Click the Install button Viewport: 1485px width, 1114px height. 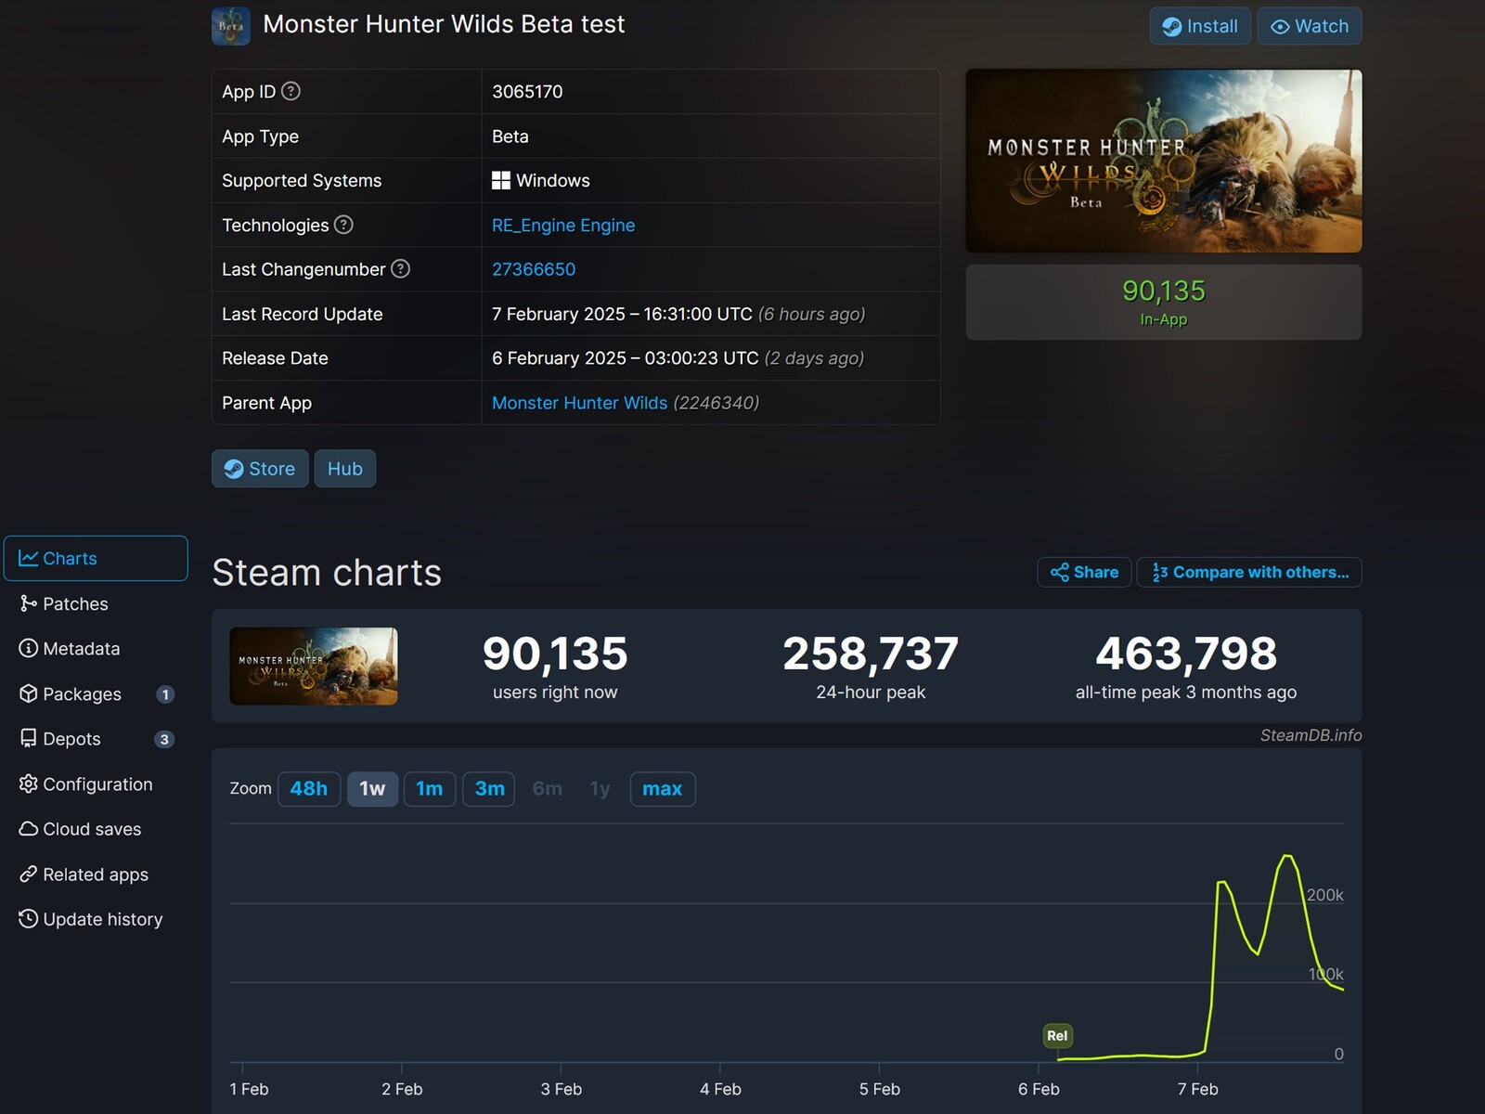coord(1200,26)
